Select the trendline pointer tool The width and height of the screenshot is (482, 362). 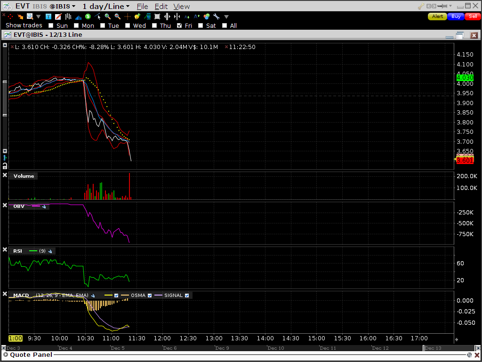[x=98, y=16]
